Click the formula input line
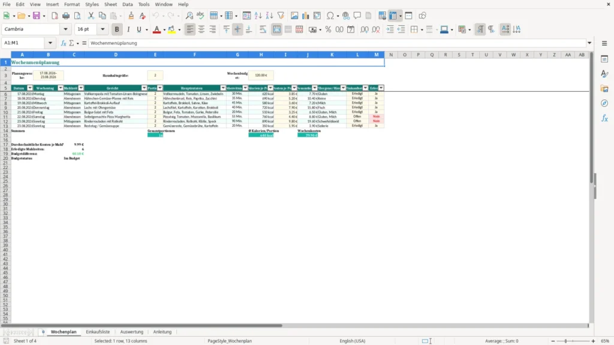The image size is (614, 345). [337, 43]
